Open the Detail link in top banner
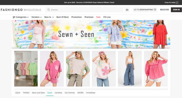182x98 pixels. click(112, 3)
